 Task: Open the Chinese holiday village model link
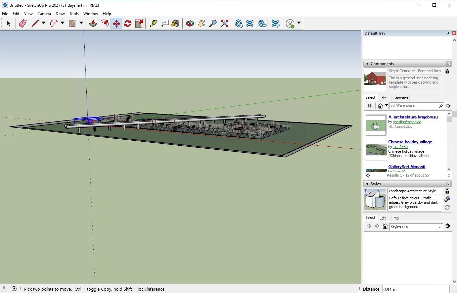pos(410,142)
